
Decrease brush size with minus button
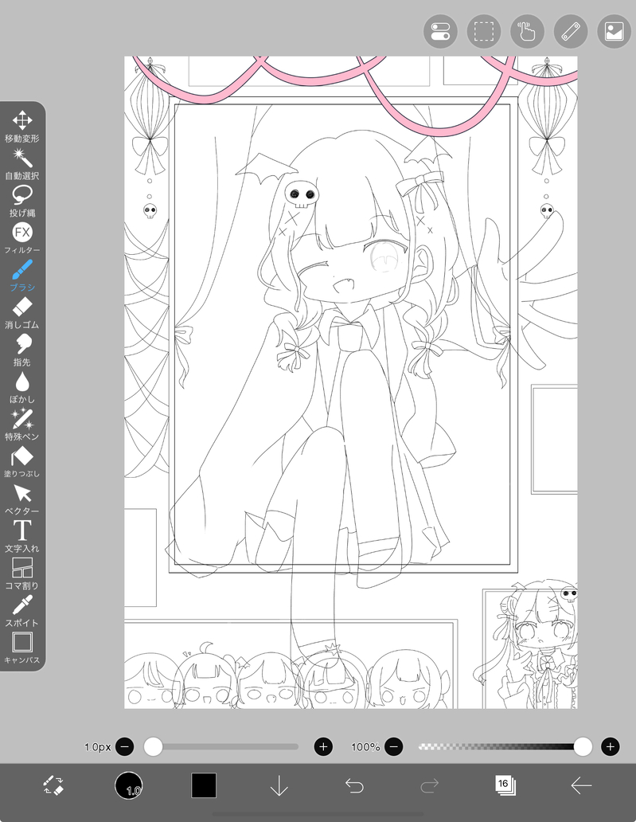(x=125, y=746)
